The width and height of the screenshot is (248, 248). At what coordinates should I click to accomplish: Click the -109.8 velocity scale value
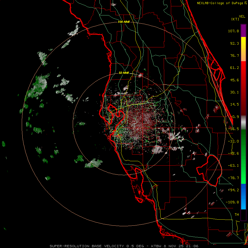pyautogui.click(x=232, y=202)
